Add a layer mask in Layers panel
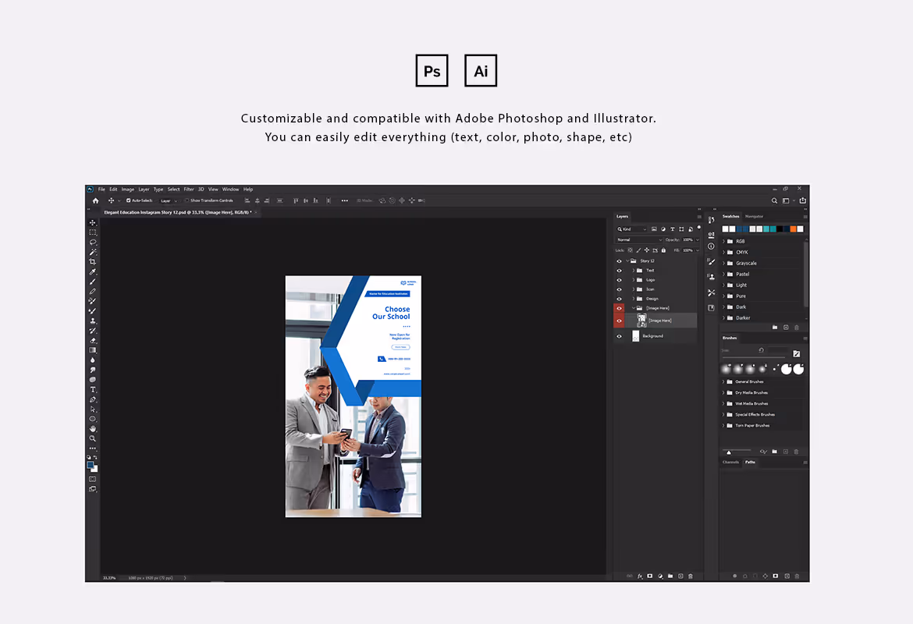Viewport: 913px width, 624px height. pos(650,576)
